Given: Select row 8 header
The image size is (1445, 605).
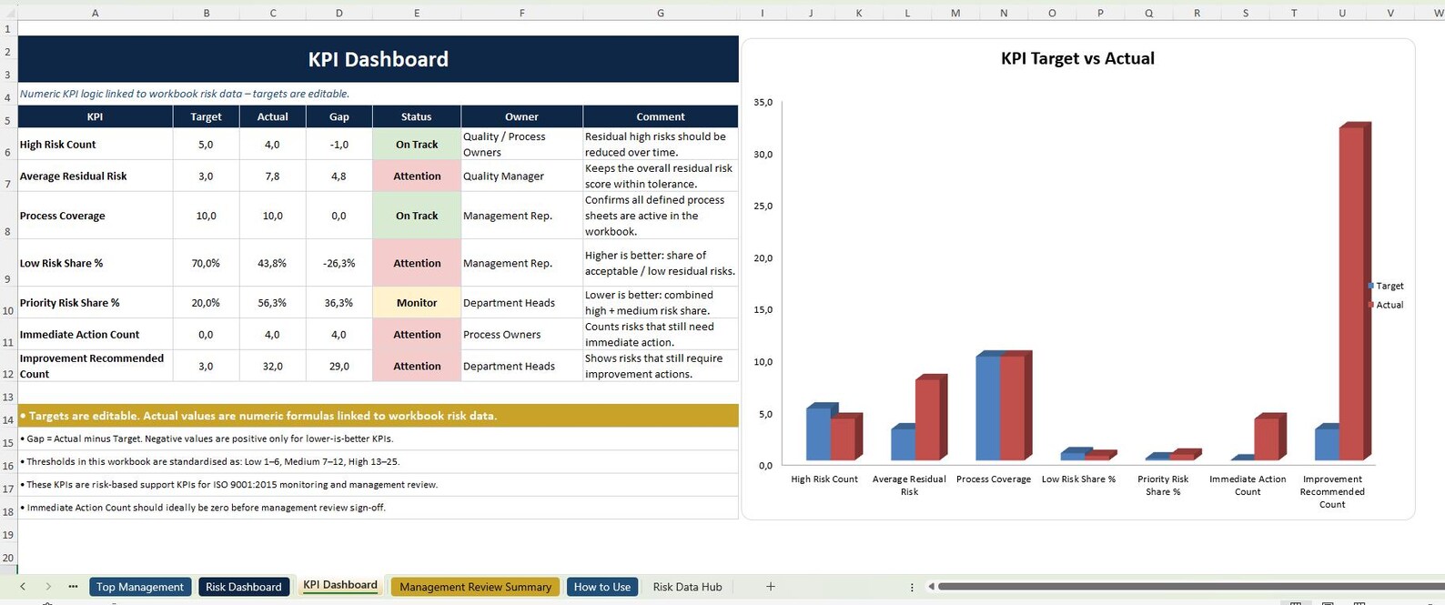Looking at the screenshot, I should pos(8,216).
